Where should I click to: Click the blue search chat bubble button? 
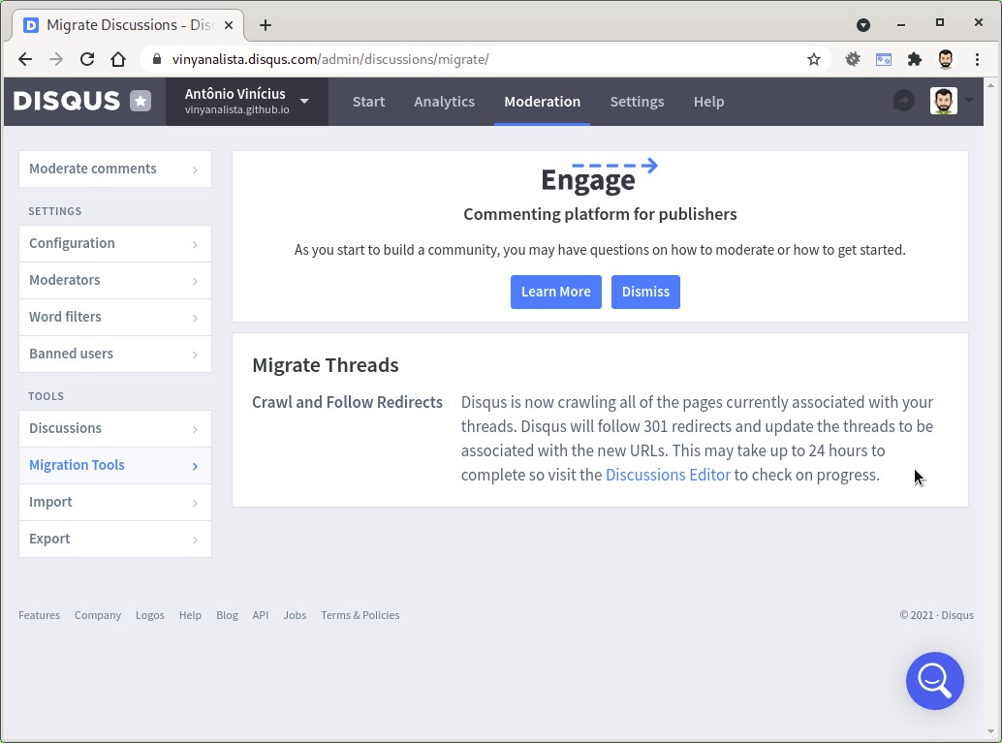[935, 681]
